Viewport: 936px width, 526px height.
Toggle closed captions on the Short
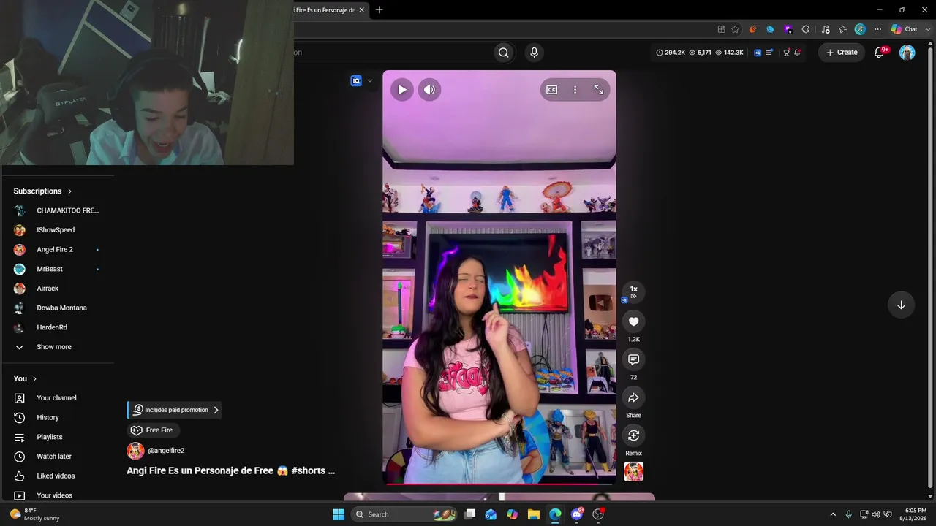(x=552, y=90)
